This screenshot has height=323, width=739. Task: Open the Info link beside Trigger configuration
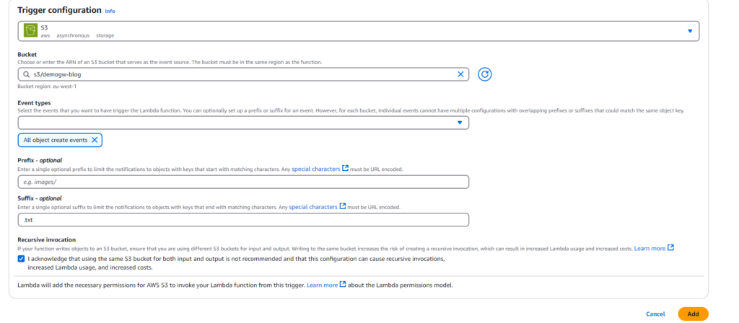tap(110, 12)
